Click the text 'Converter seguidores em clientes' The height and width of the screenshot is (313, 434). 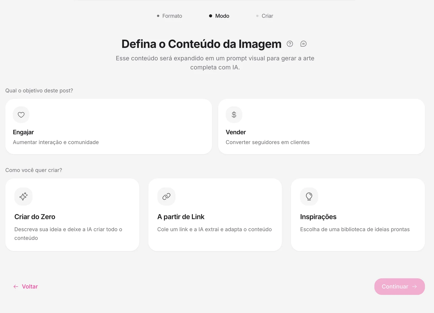267,142
